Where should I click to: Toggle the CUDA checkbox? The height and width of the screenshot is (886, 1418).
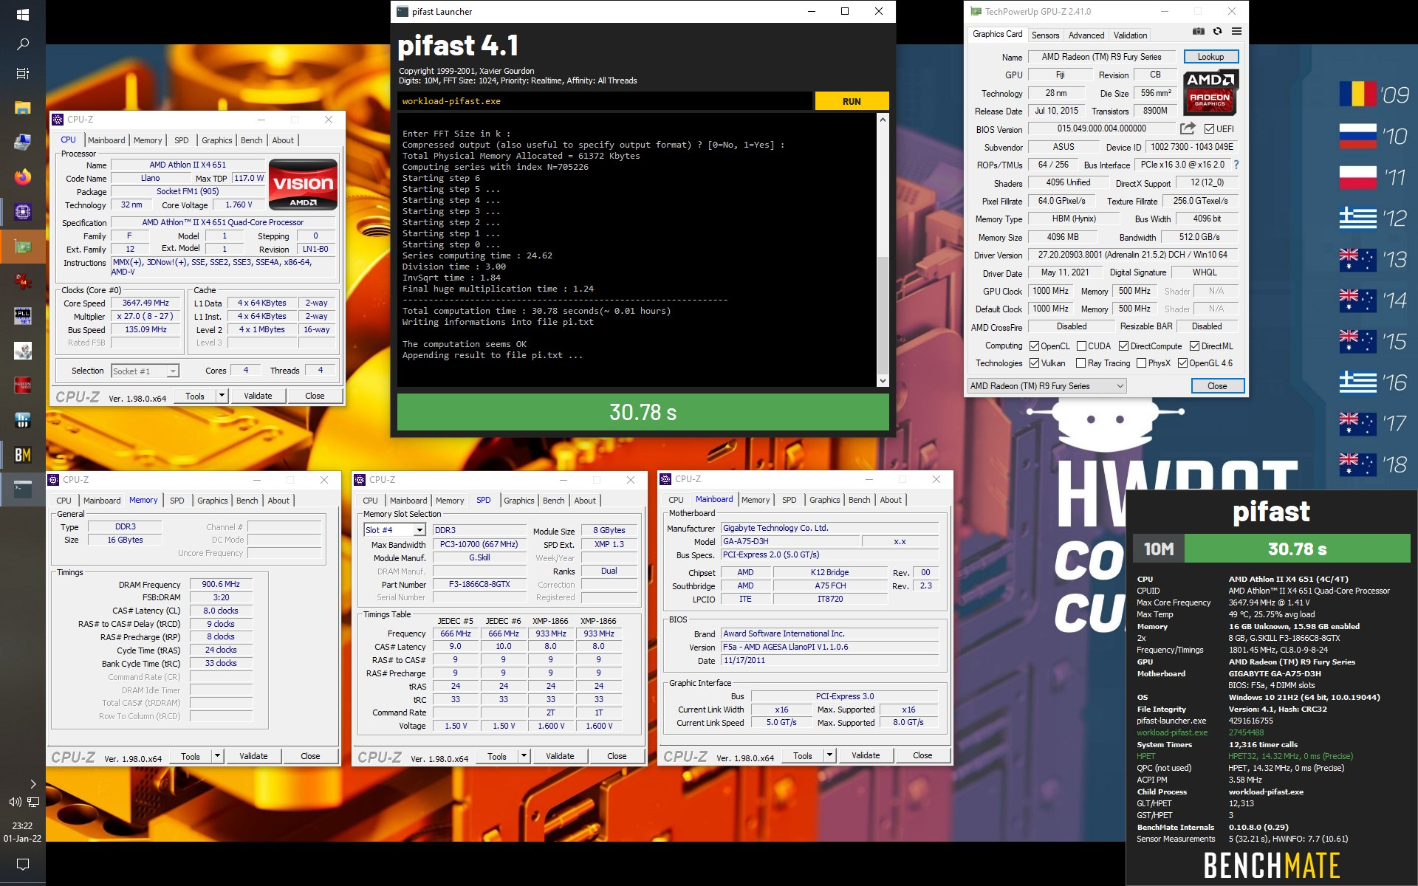click(1081, 346)
